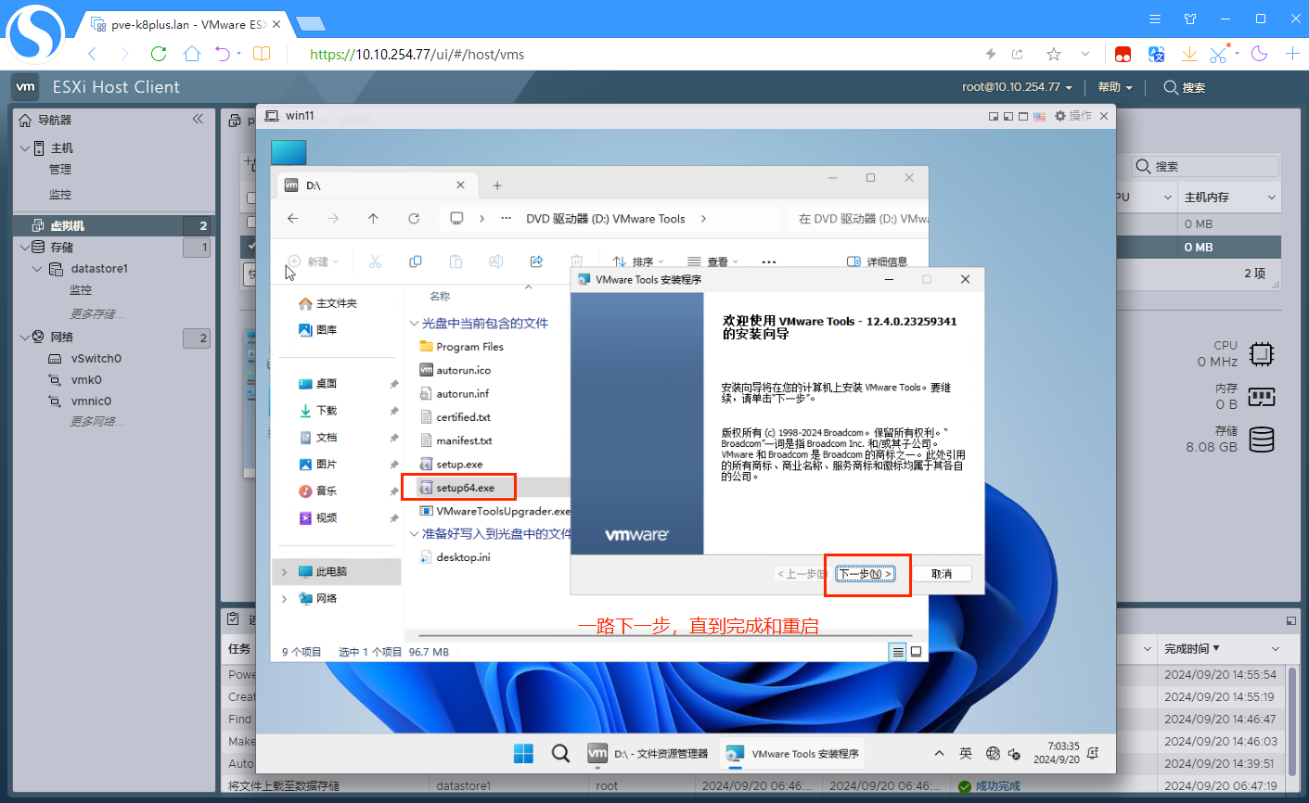Click the 搜索 field in VM list panel

(x=1205, y=167)
